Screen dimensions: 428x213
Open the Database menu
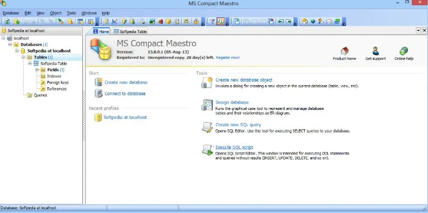(11, 13)
